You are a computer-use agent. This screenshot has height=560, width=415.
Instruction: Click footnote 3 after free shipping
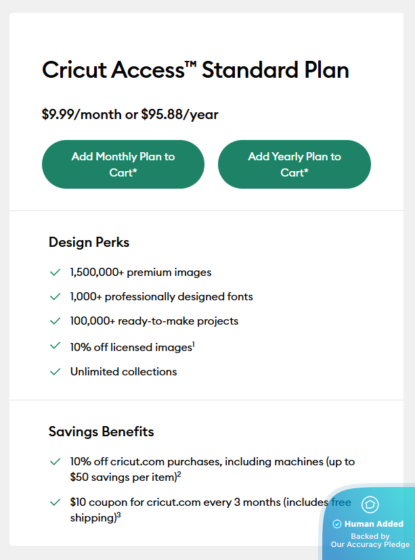[118, 515]
